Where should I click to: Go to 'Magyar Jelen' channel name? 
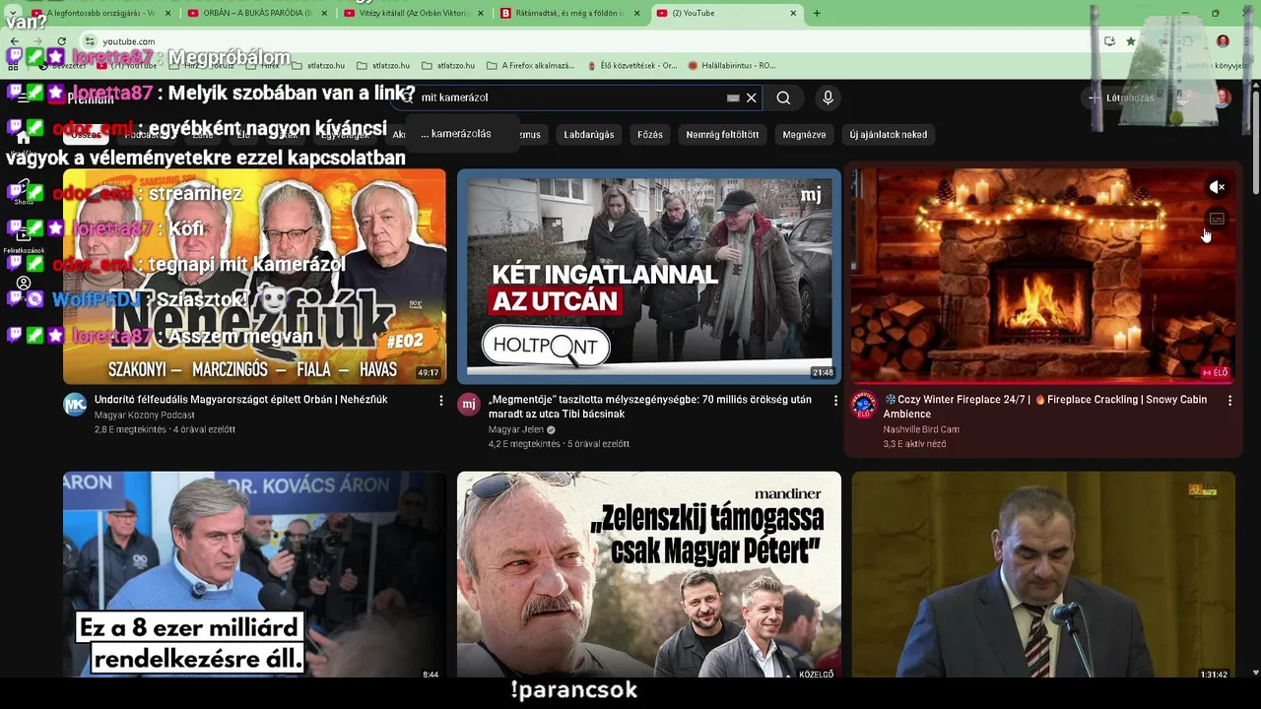pos(516,430)
